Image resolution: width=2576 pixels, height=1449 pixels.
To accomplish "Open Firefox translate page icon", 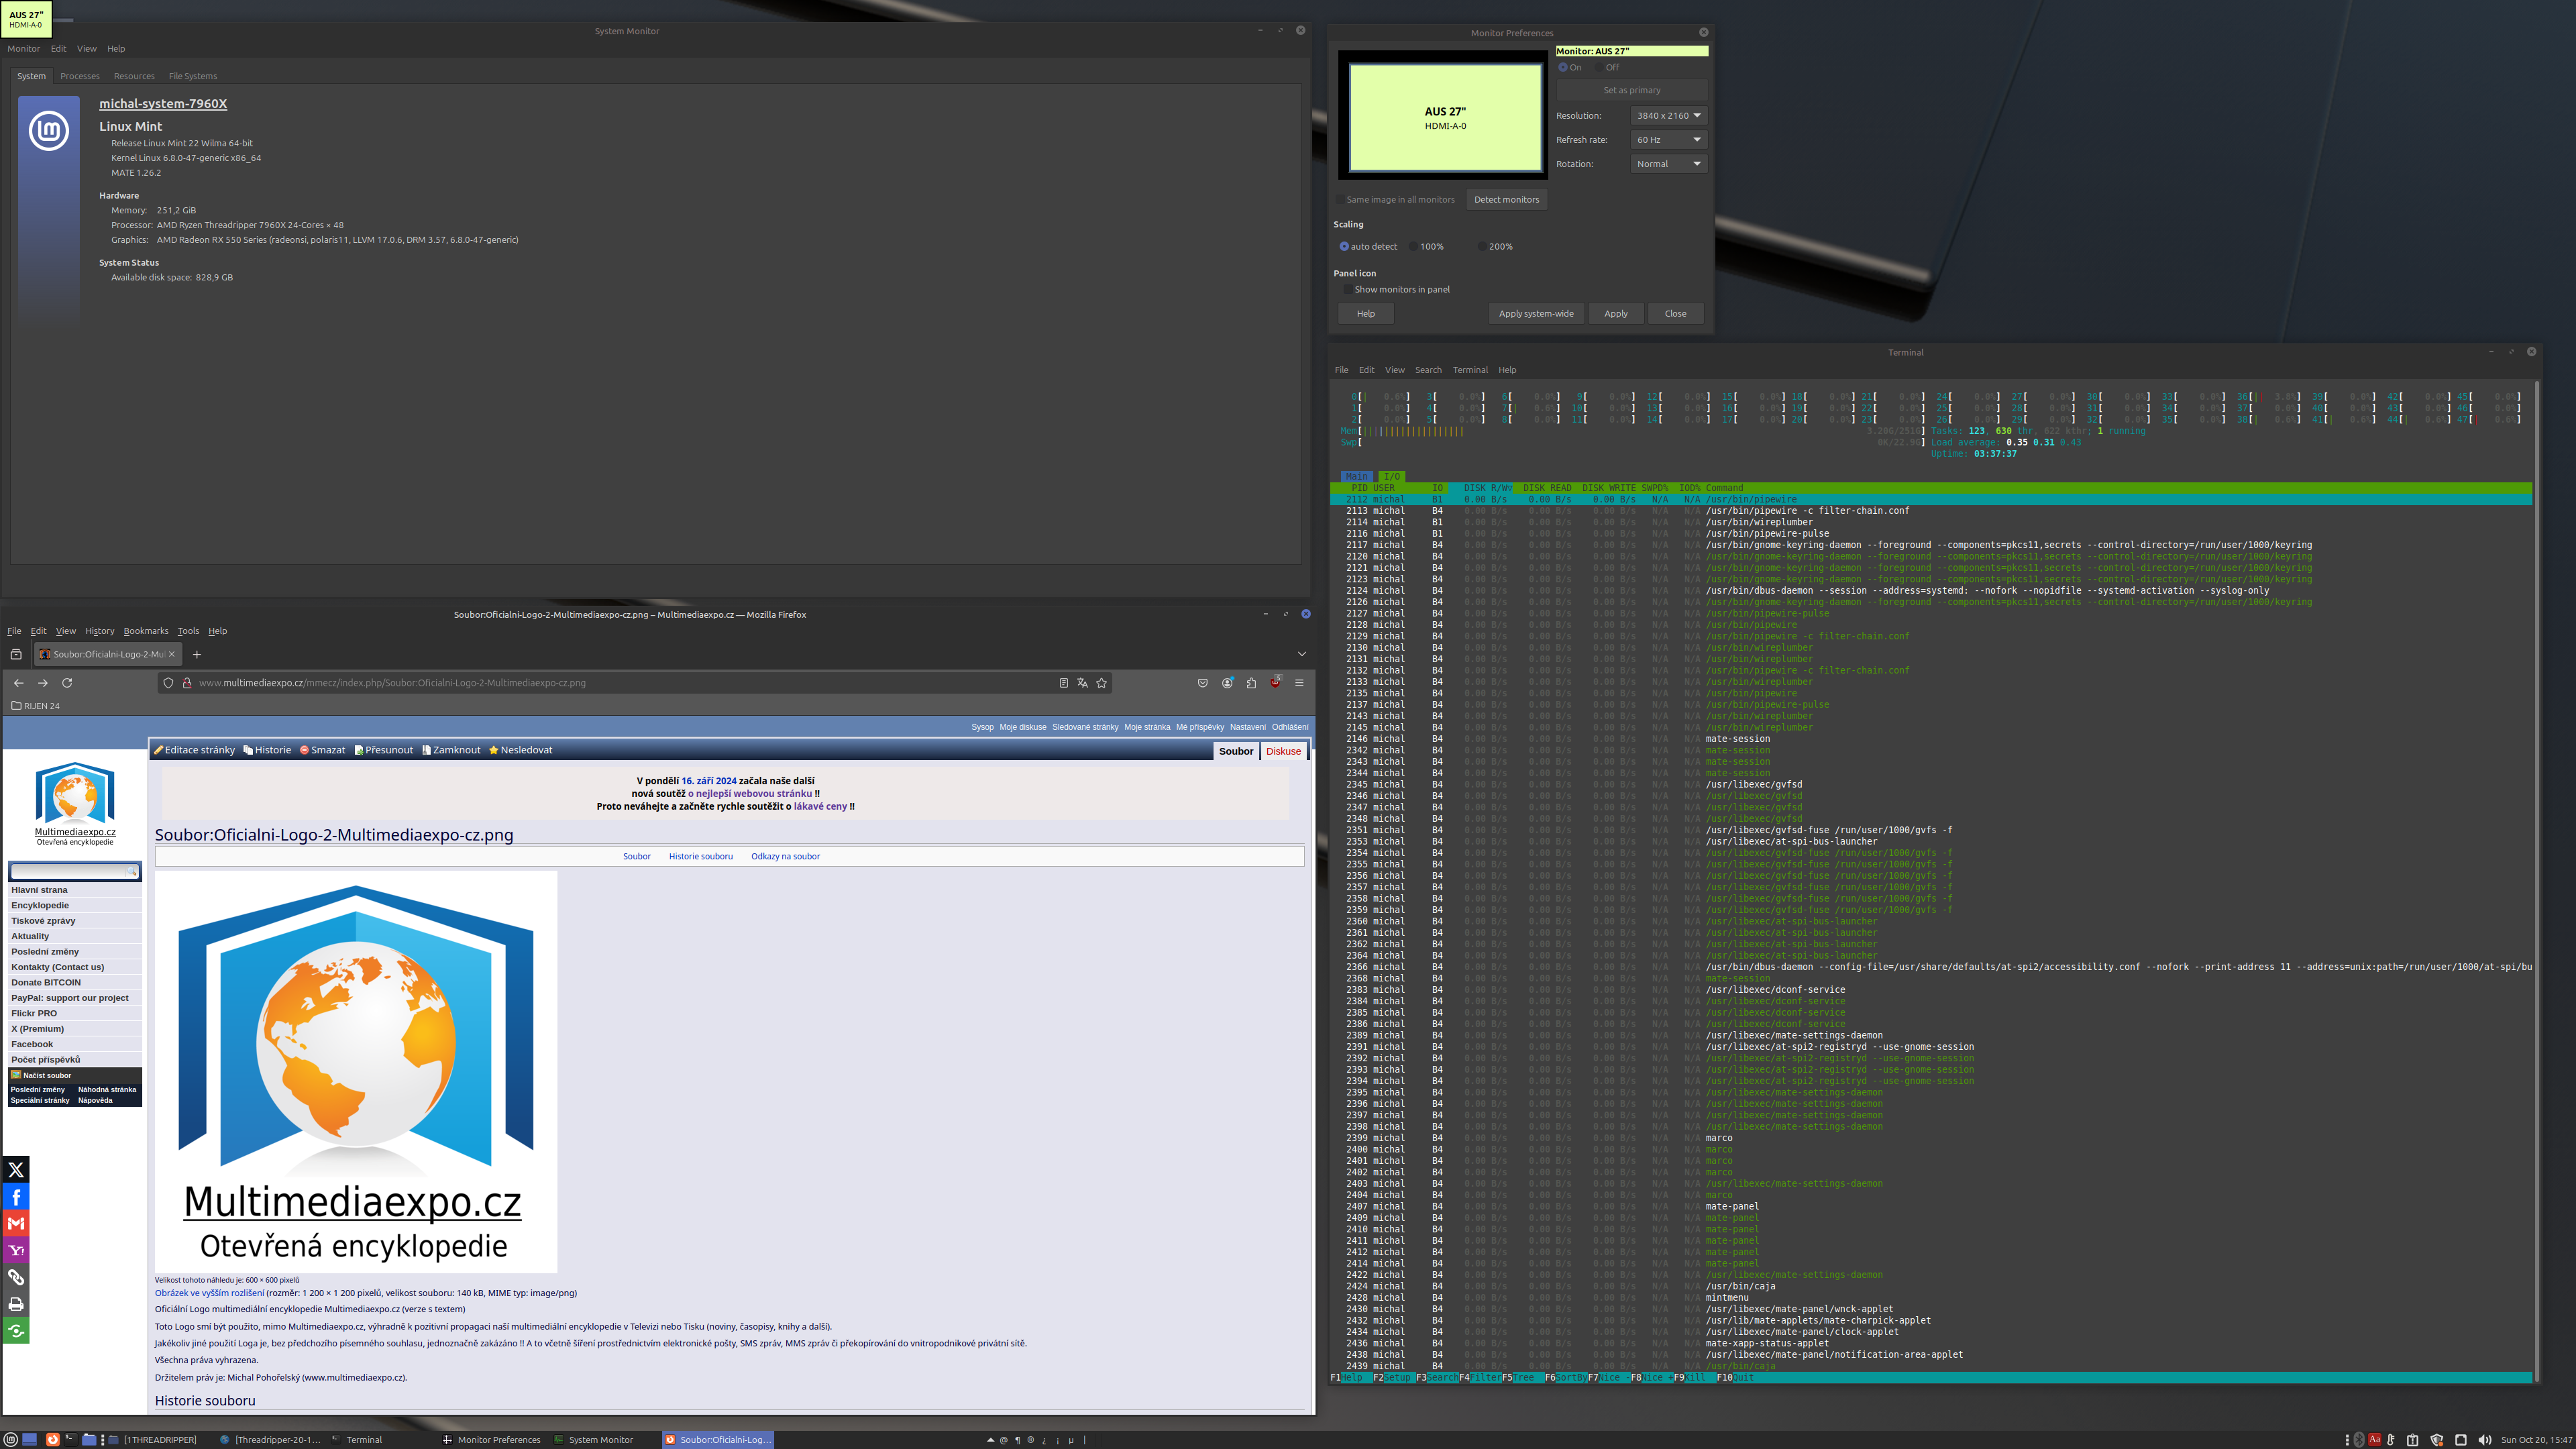I will coord(1082,683).
